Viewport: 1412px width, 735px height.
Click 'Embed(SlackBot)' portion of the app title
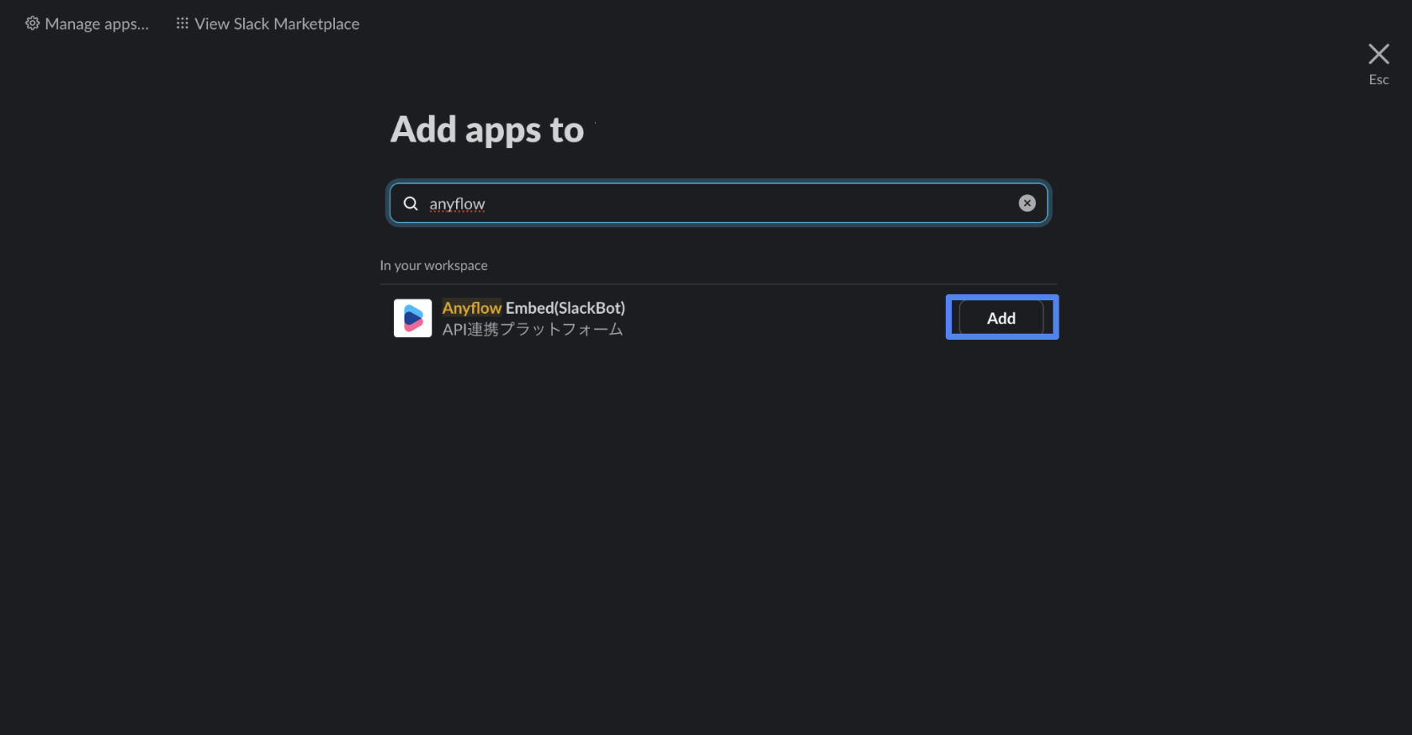point(565,308)
